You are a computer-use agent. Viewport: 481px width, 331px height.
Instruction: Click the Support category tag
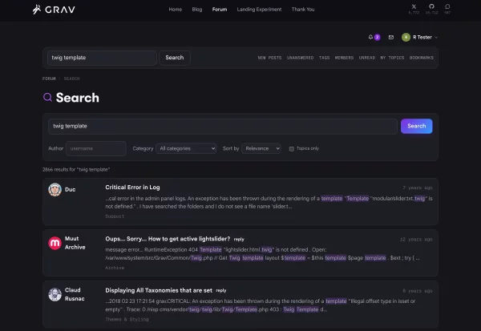pyautogui.click(x=115, y=216)
